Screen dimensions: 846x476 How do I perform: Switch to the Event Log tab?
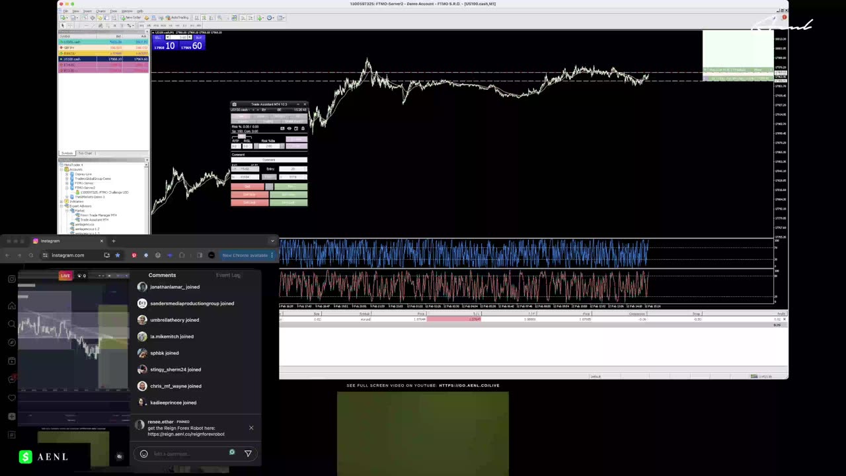click(x=228, y=275)
